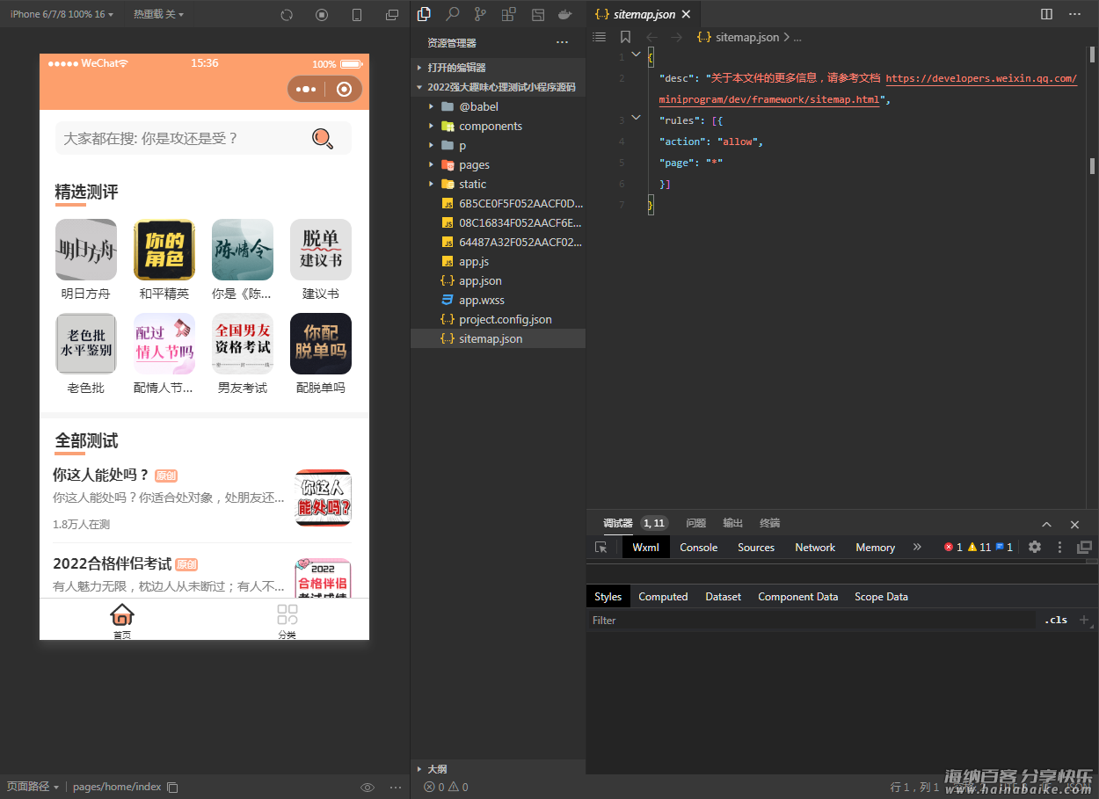
Task: Click the stop simulation icon
Action: [x=322, y=15]
